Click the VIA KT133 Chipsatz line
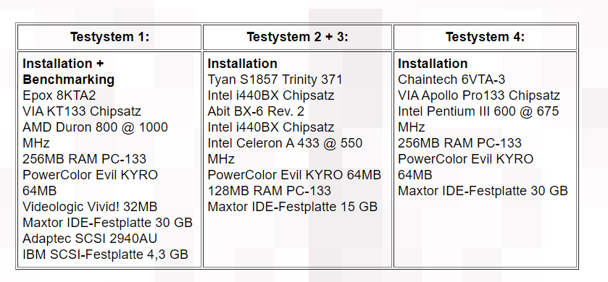 coord(82,111)
